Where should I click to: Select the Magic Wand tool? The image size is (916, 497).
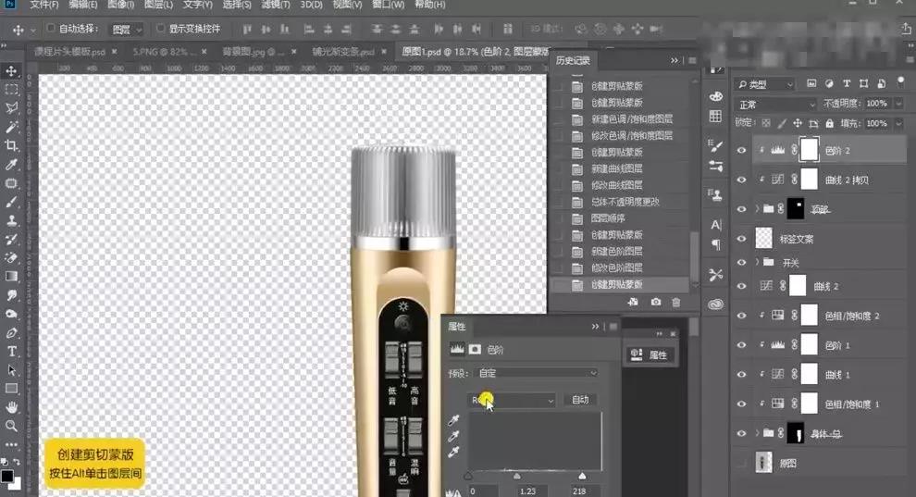coord(12,127)
